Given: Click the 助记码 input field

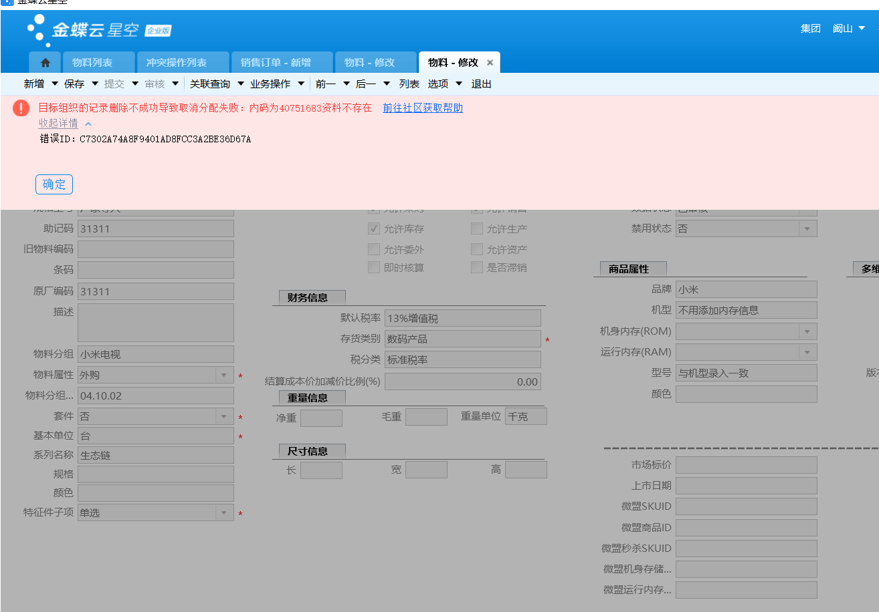Looking at the screenshot, I should coord(156,228).
